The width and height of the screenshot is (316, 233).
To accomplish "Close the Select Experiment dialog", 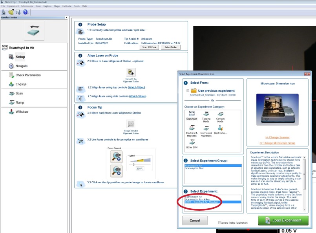I will tap(307, 74).
